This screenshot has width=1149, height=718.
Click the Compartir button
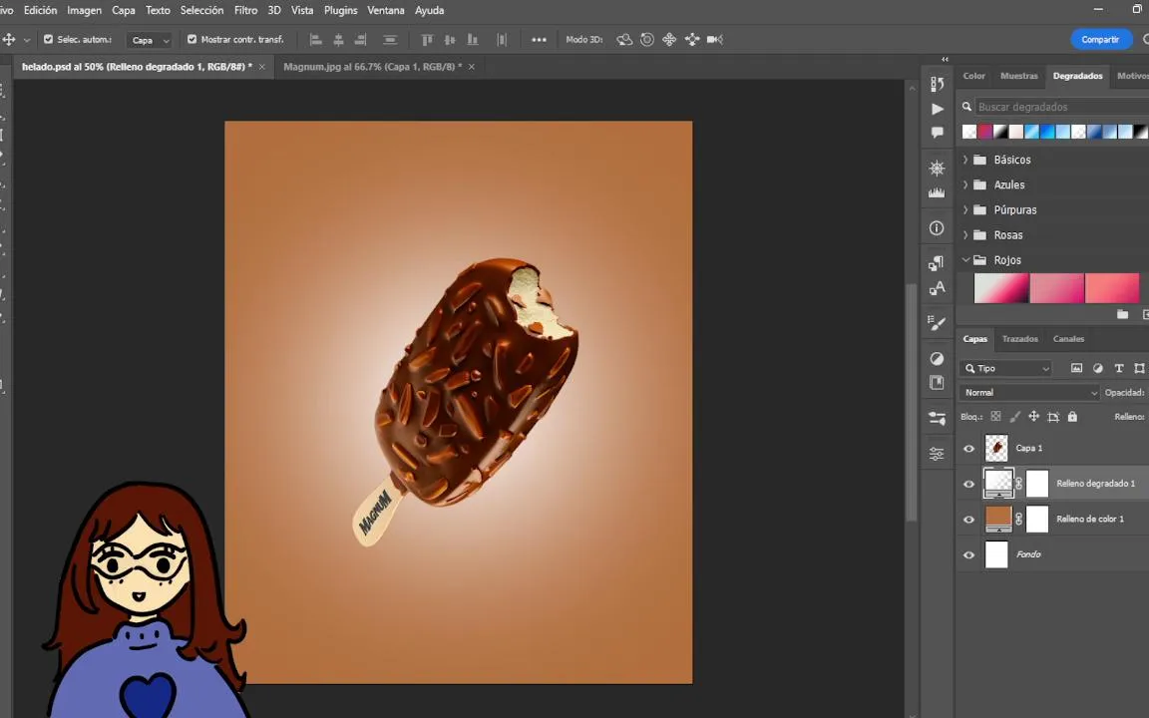(x=1101, y=40)
